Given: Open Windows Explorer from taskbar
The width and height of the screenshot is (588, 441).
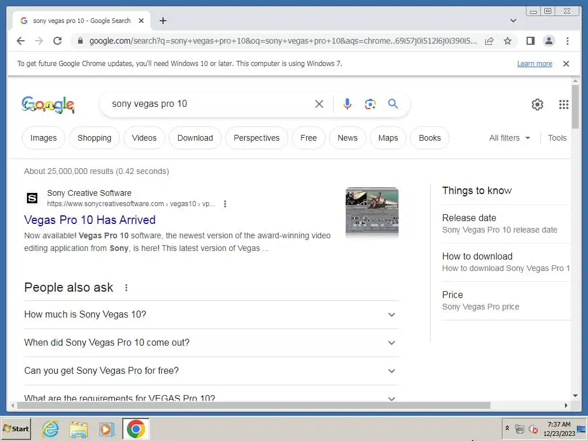Looking at the screenshot, I should [78, 429].
